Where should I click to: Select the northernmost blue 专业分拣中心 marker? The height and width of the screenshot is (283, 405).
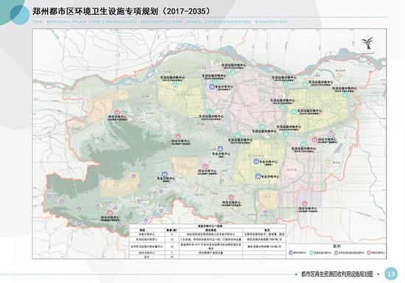(212, 87)
